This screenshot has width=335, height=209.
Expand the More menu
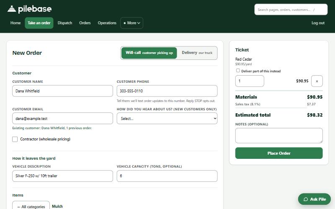click(131, 23)
